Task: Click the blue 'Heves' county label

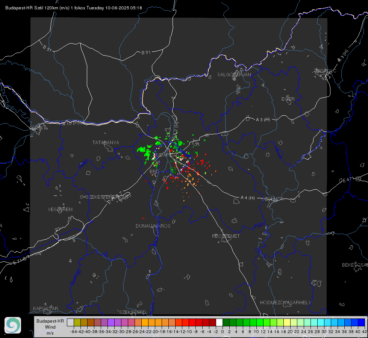Action: pos(279,152)
